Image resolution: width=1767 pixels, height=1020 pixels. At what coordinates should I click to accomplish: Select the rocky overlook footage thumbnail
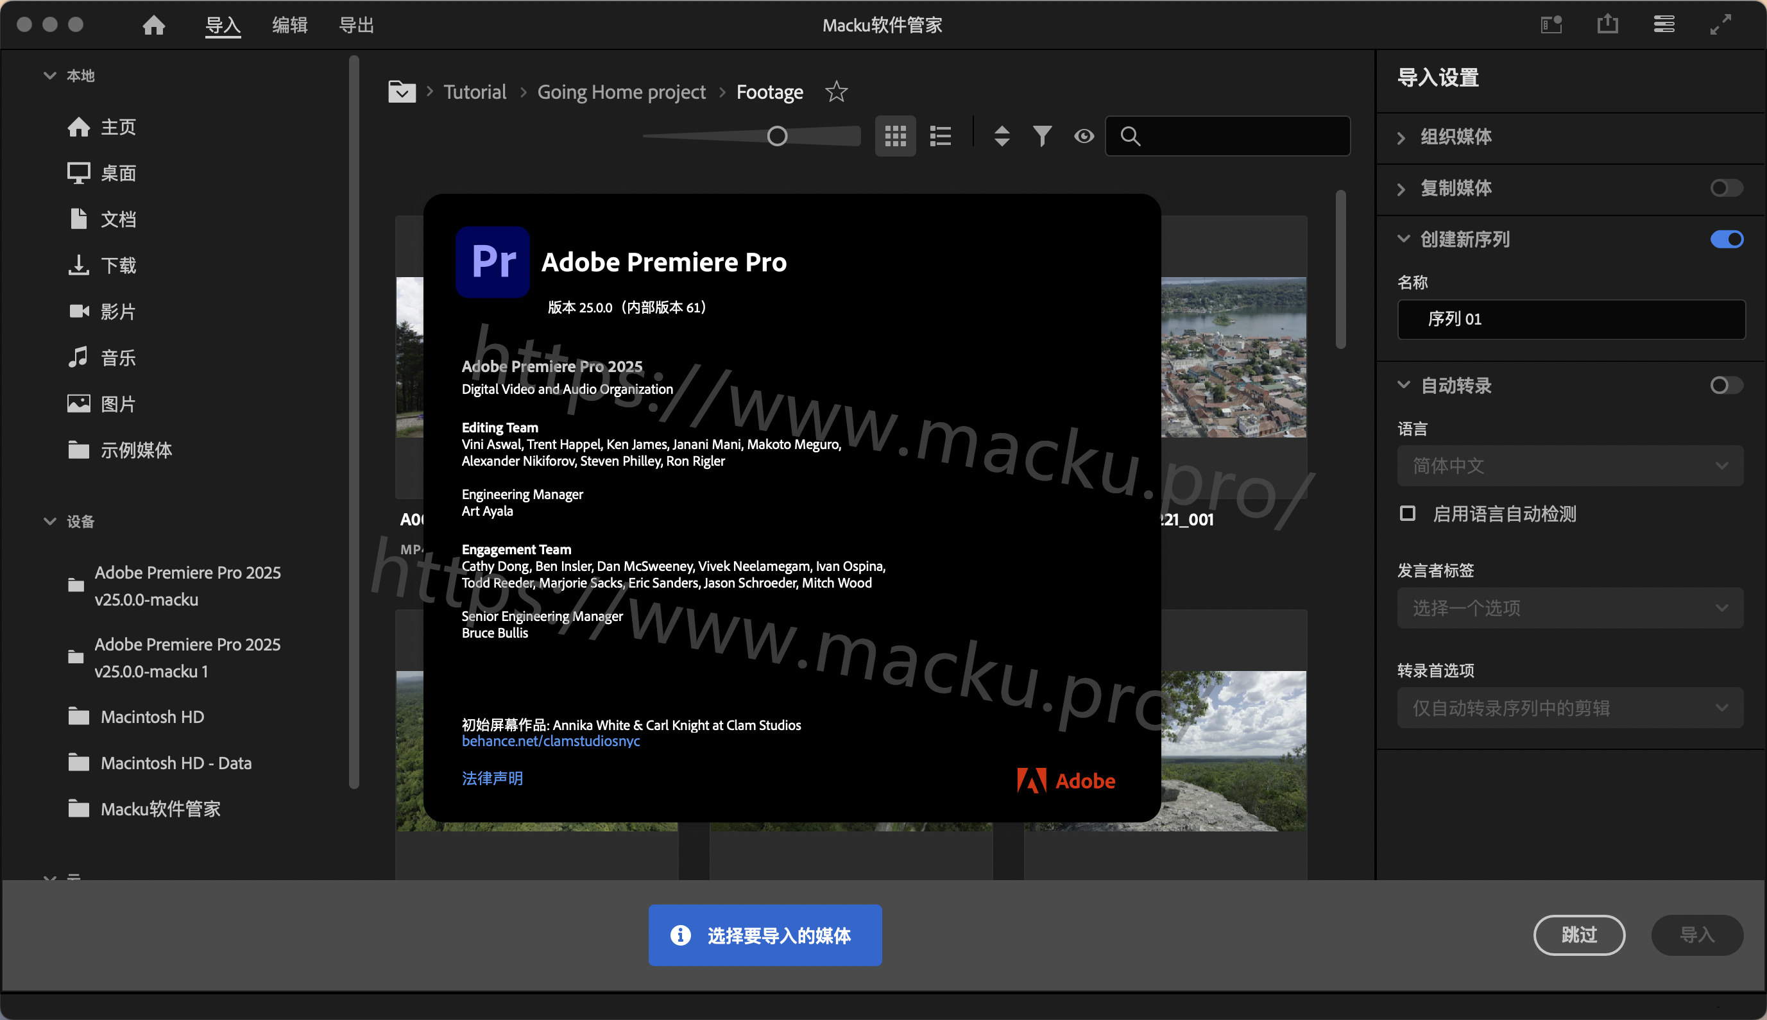[1234, 751]
